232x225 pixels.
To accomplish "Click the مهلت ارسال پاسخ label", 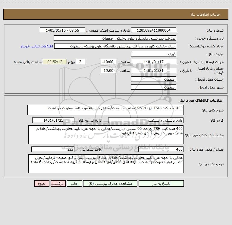I will [x=208, y=62].
